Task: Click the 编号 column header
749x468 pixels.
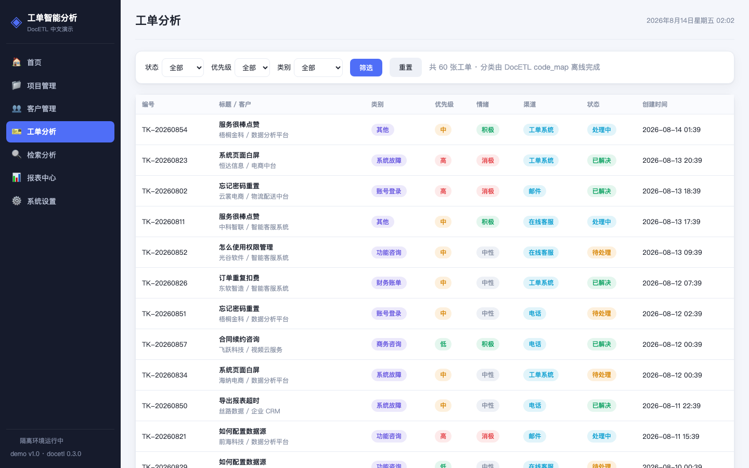Action: tap(148, 105)
